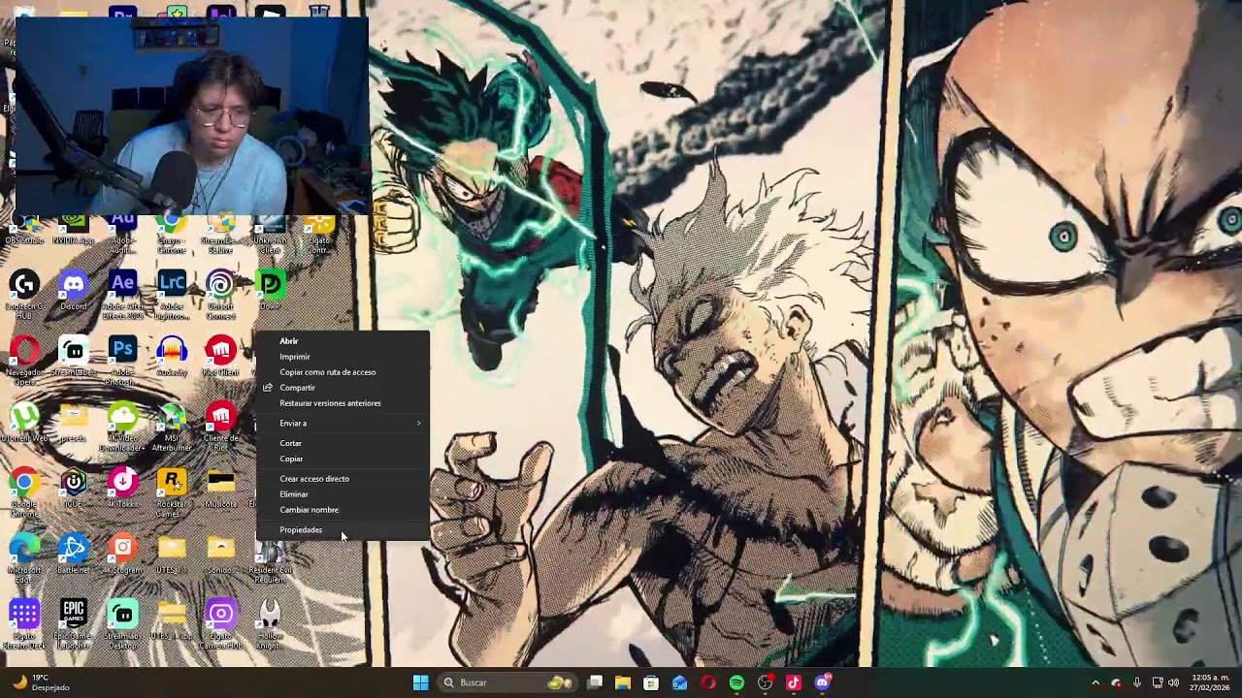Open Spotify from the taskbar
The width and height of the screenshot is (1242, 698).
pyautogui.click(x=736, y=682)
